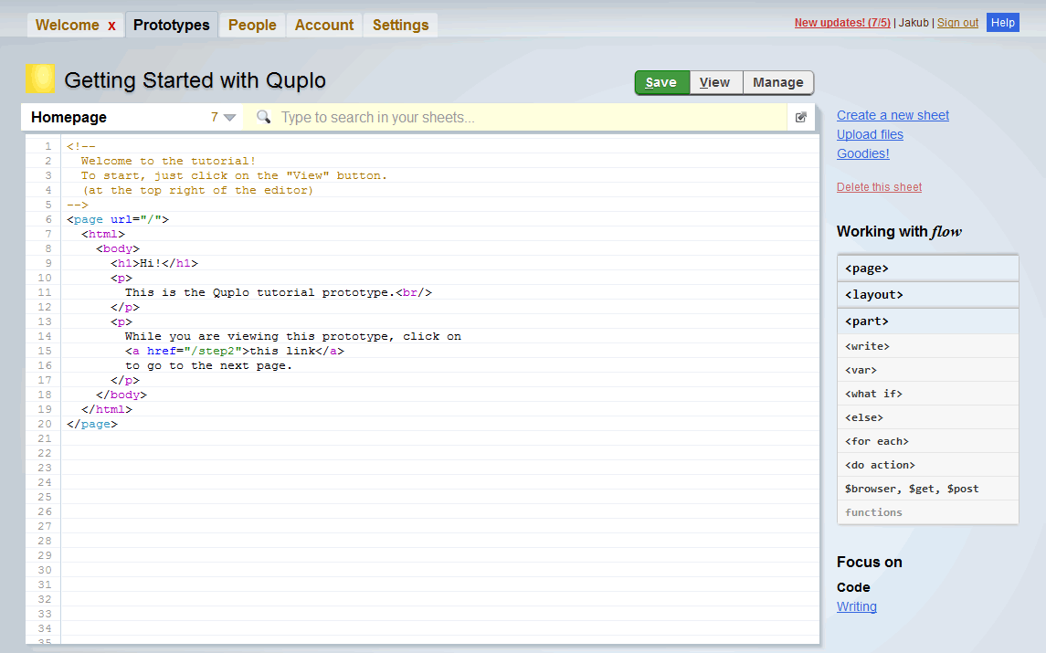Click the magnifier search icon
This screenshot has width=1046, height=653.
click(263, 117)
